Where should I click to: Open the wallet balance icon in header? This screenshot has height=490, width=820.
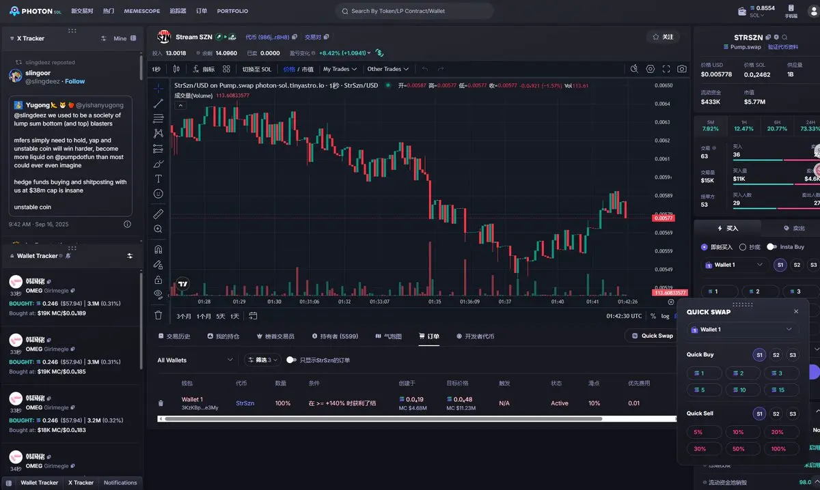743,11
